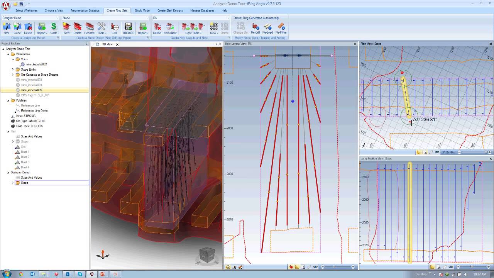Click the Delete design icon next to Clone
This screenshot has height=278, width=494.
28,27
